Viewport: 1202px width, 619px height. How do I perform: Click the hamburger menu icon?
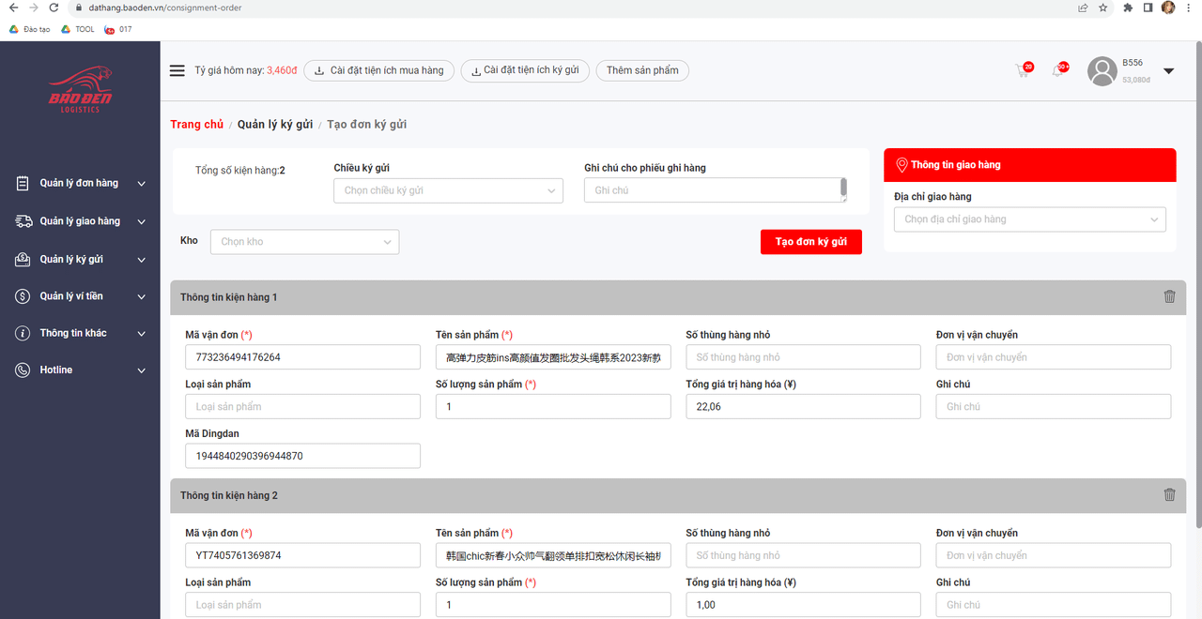point(177,70)
